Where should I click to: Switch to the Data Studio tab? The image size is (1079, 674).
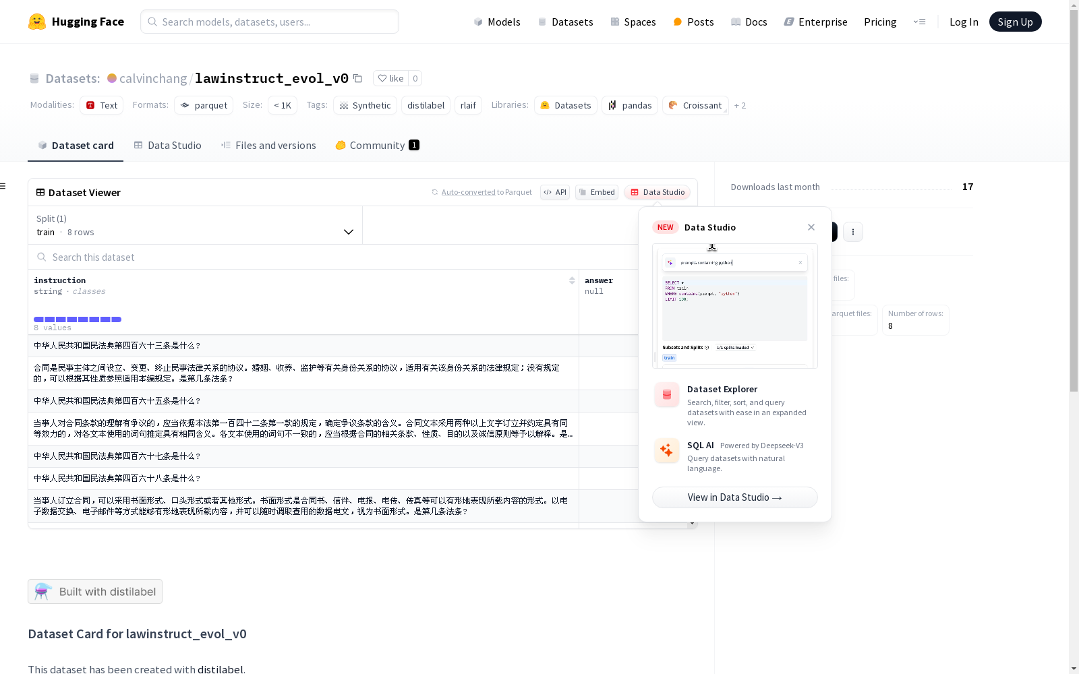(167, 145)
